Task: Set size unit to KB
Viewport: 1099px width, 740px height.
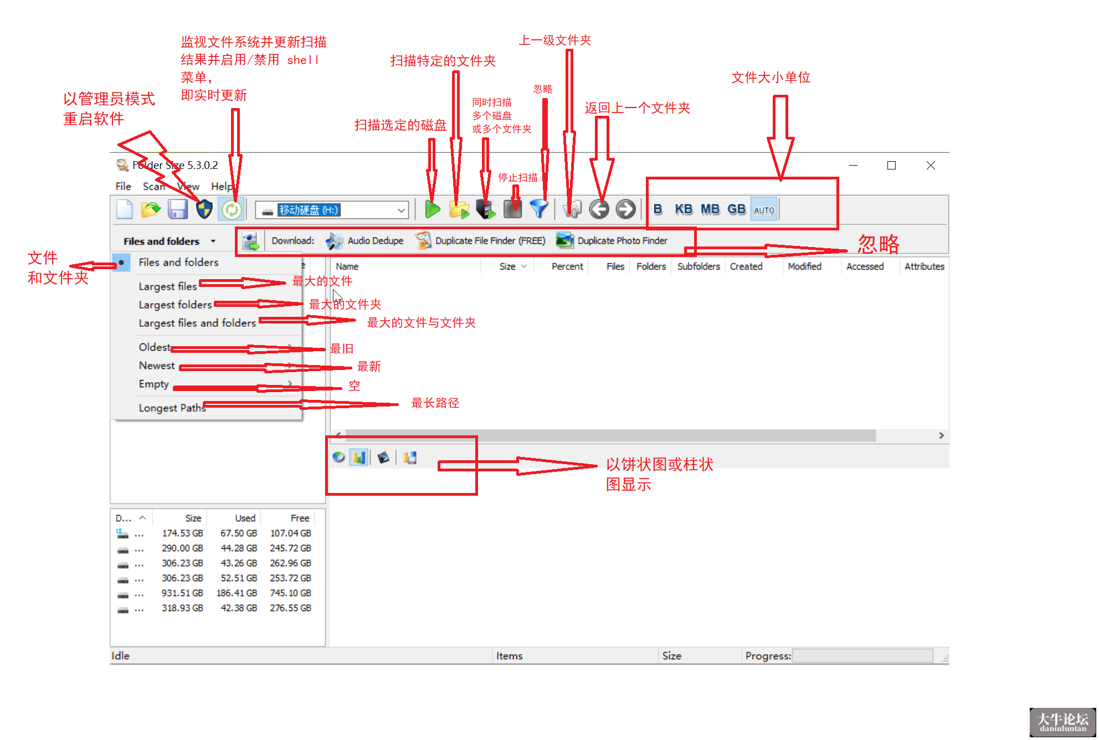Action: point(684,209)
